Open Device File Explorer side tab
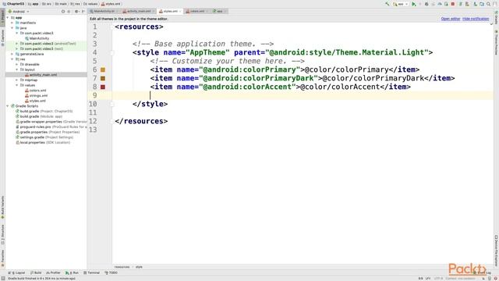 tap(496, 251)
